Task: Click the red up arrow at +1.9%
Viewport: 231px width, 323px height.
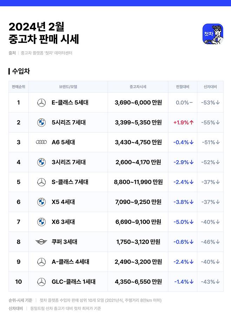Action: point(192,123)
